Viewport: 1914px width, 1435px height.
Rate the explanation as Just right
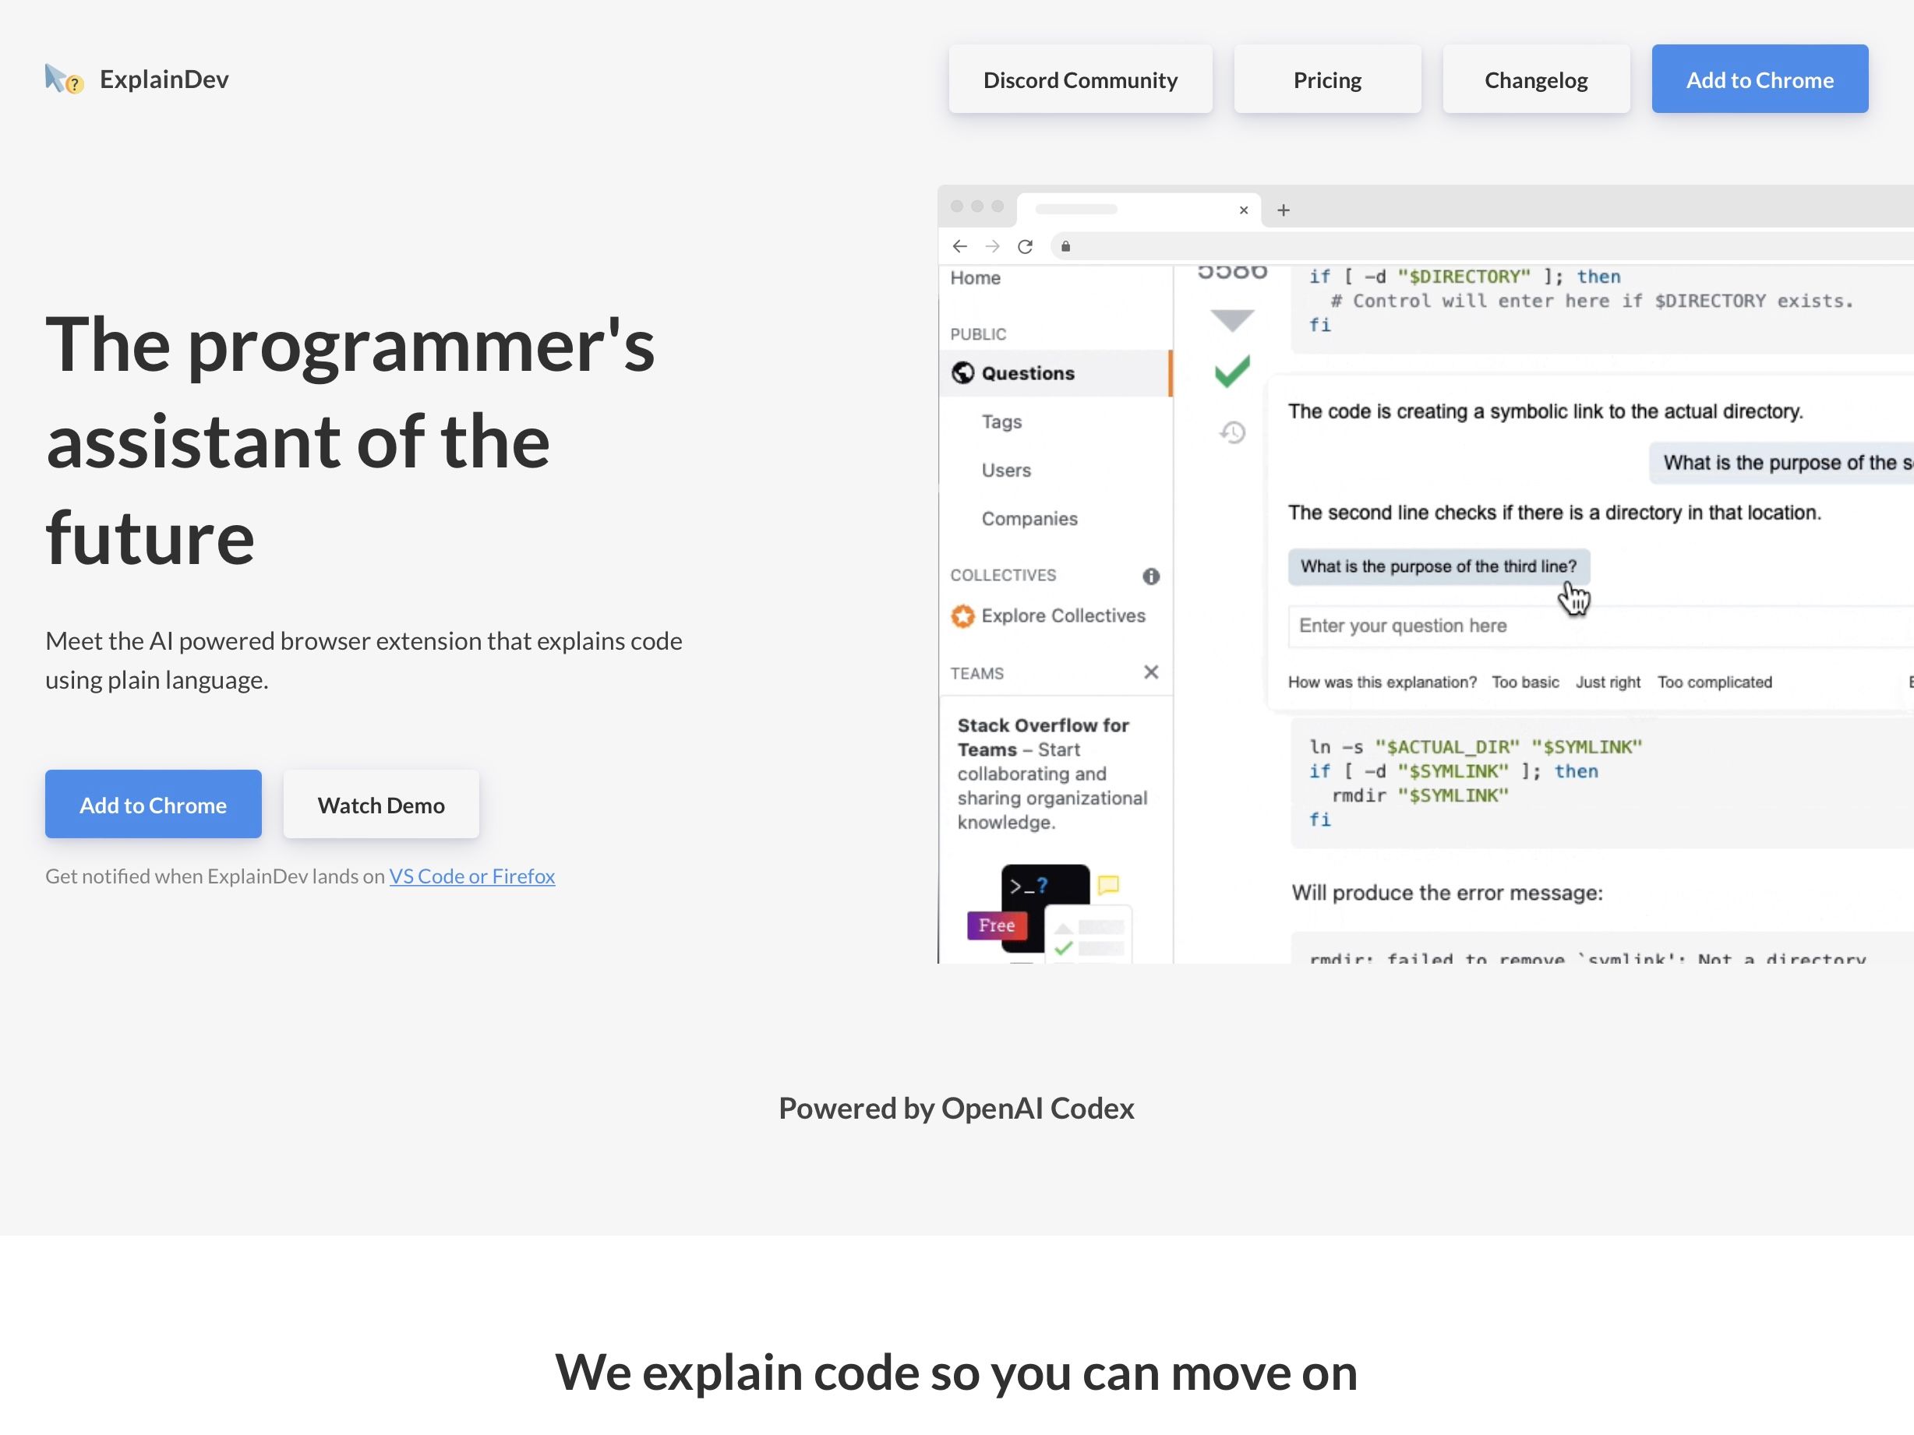(x=1607, y=682)
